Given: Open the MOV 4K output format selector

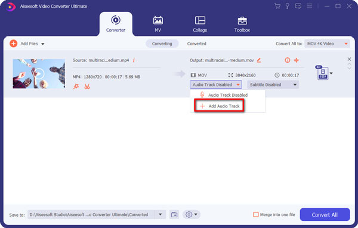Looking at the screenshot, I should click(x=324, y=73).
